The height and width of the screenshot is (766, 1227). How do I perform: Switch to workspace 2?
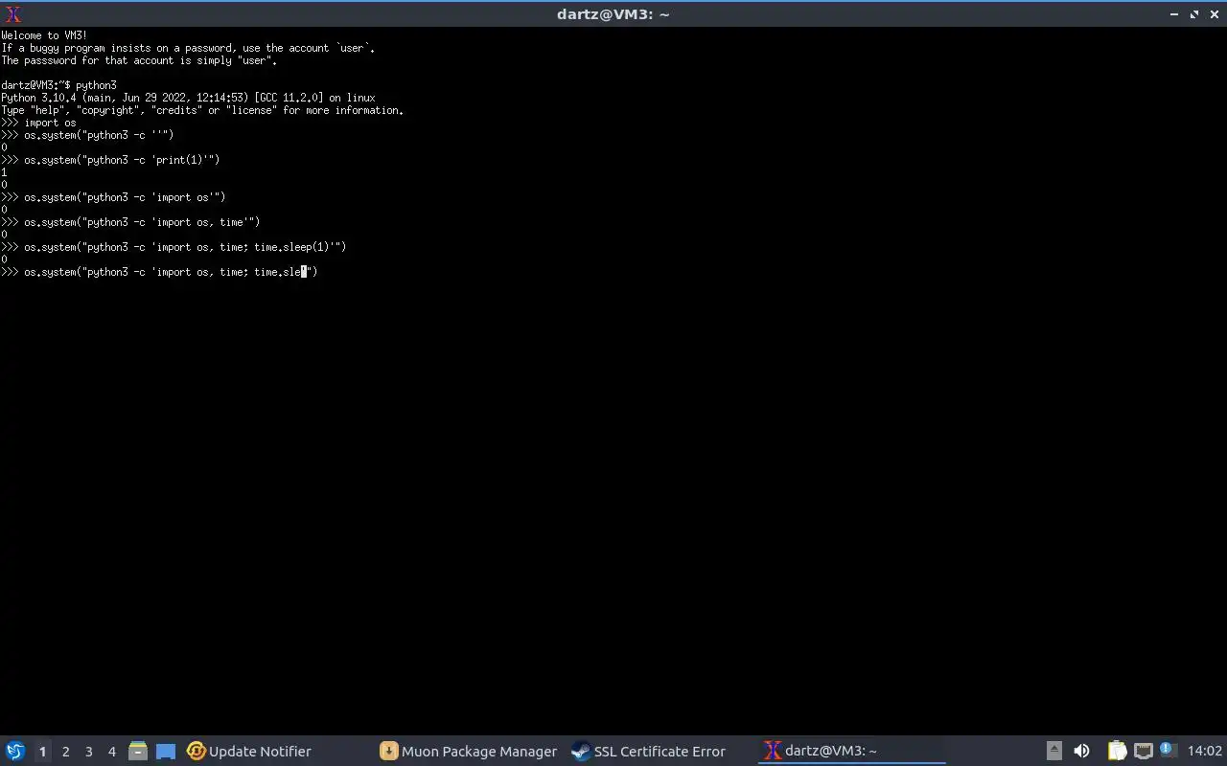[x=65, y=752]
